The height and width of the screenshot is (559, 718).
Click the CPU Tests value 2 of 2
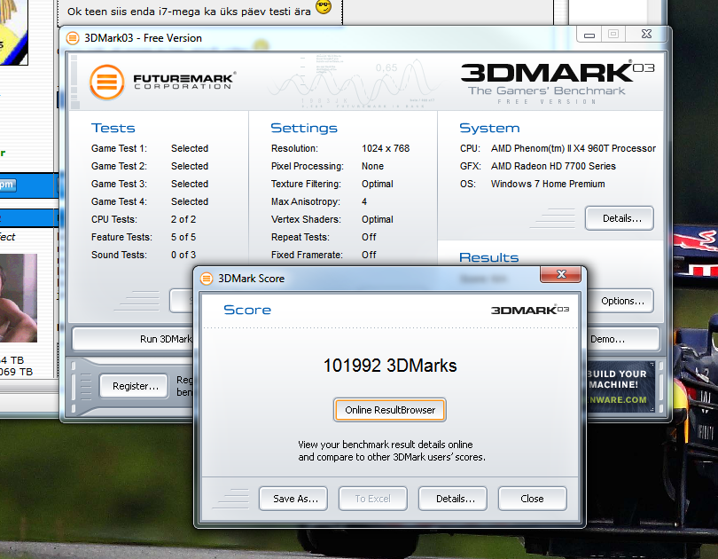coord(183,219)
